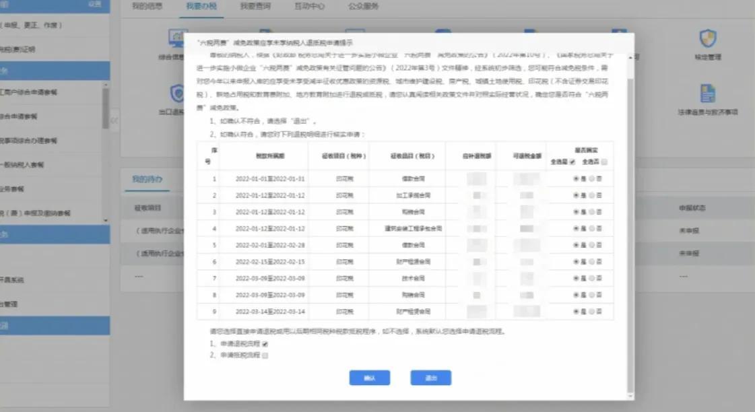Viewport: 755px width, 412px height.
Task: Select 否 for row 5 借款合同
Action: coord(592,245)
